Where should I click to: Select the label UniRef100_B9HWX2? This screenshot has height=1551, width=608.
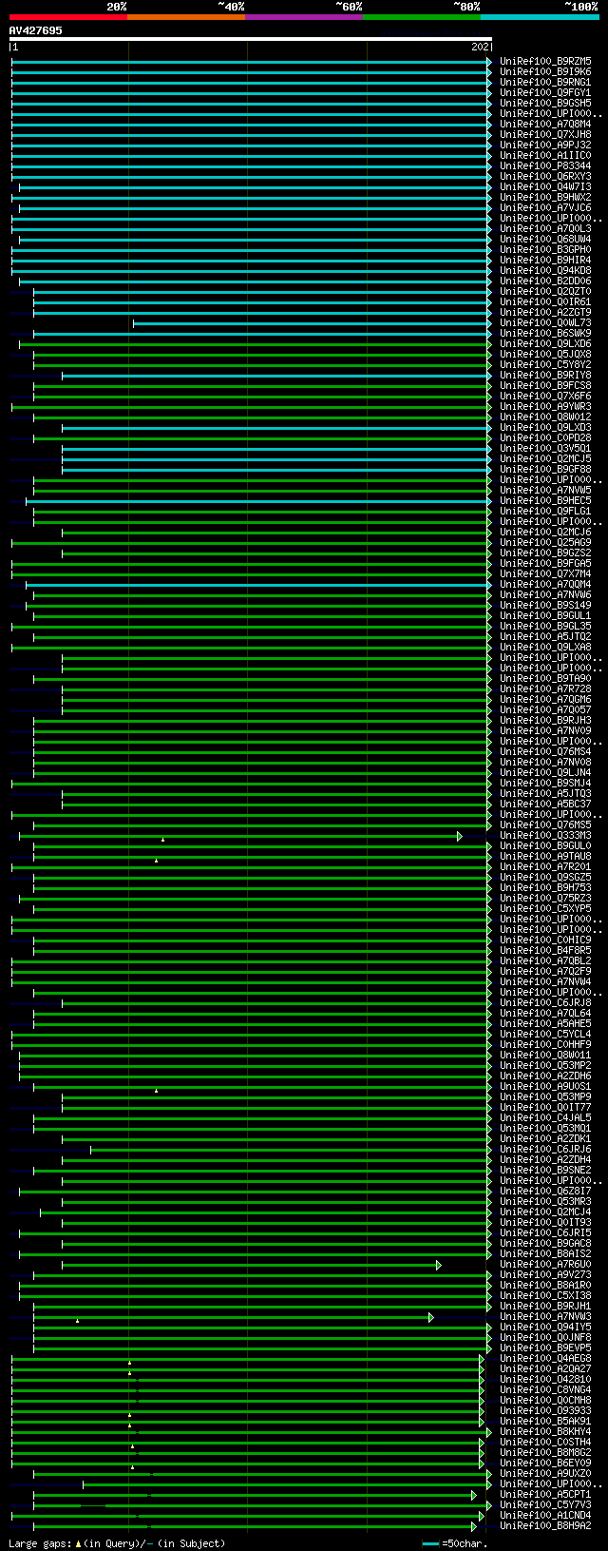coord(545,198)
